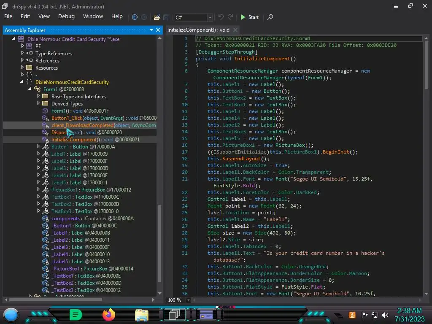The height and width of the screenshot is (324, 432).
Task: Open Firefox from the taskbar
Action: point(109,315)
